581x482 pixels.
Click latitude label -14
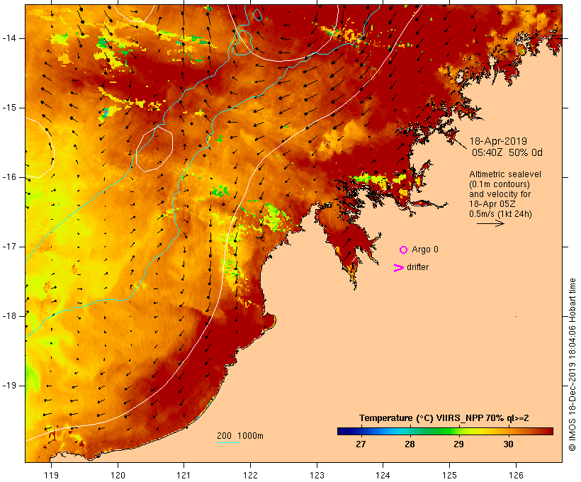click(9, 38)
